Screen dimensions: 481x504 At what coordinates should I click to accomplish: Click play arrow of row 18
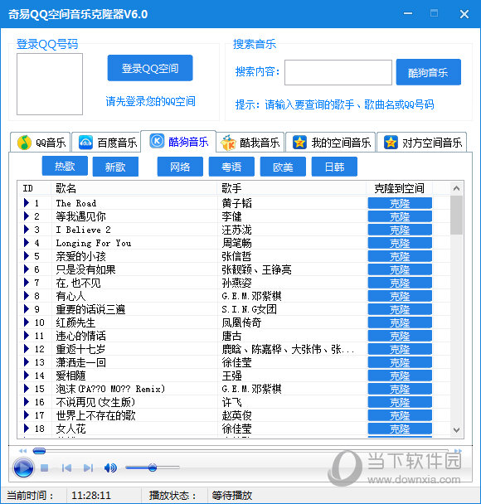coord(27,428)
